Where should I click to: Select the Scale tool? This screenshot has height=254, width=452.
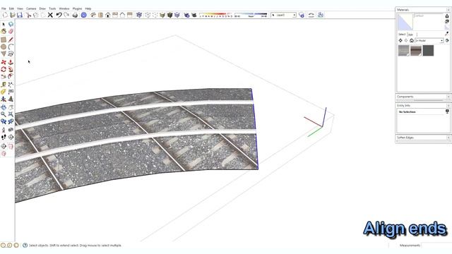point(4,76)
